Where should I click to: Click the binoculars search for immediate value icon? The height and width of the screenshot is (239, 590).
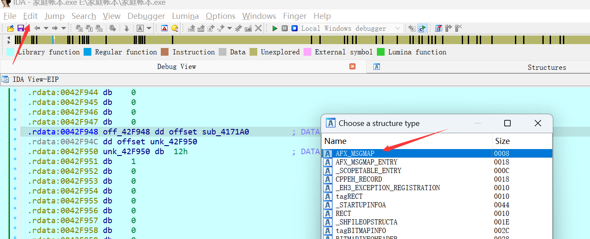79,28
